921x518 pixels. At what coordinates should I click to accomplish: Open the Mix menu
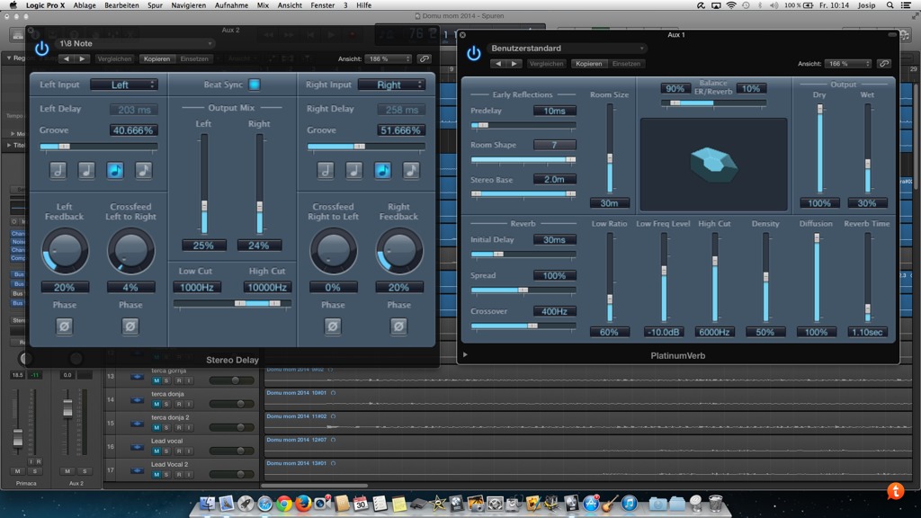(x=264, y=5)
